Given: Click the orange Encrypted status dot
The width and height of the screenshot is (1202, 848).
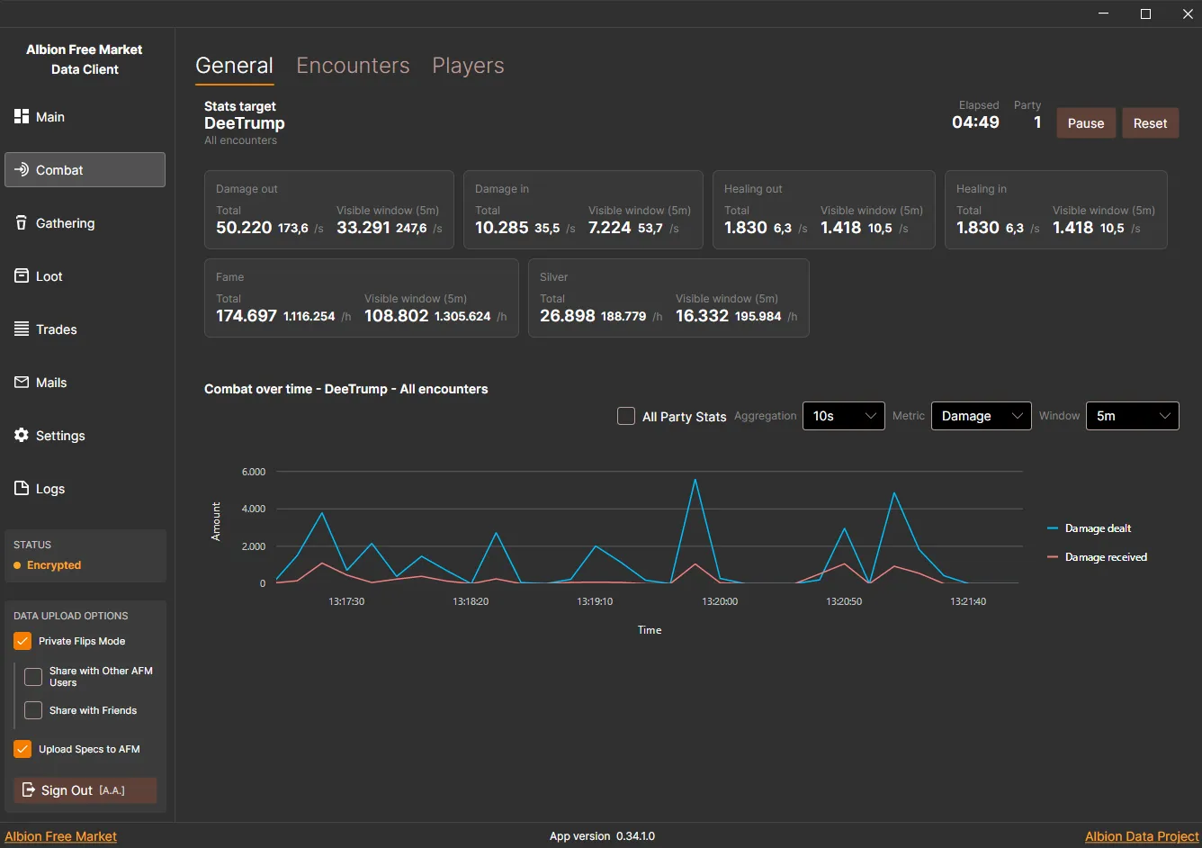Looking at the screenshot, I should (x=17, y=565).
